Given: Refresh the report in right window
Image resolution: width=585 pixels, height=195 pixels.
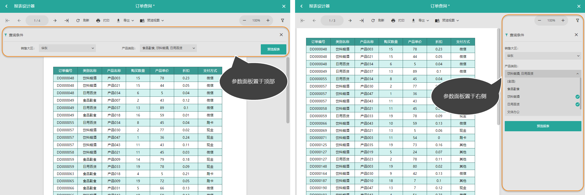Looking at the screenshot, I should point(378,20).
